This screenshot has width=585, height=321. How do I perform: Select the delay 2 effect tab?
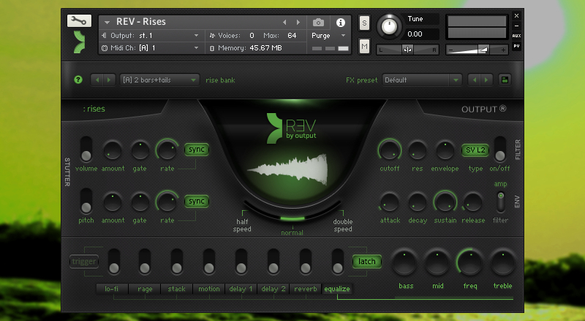[x=273, y=289]
